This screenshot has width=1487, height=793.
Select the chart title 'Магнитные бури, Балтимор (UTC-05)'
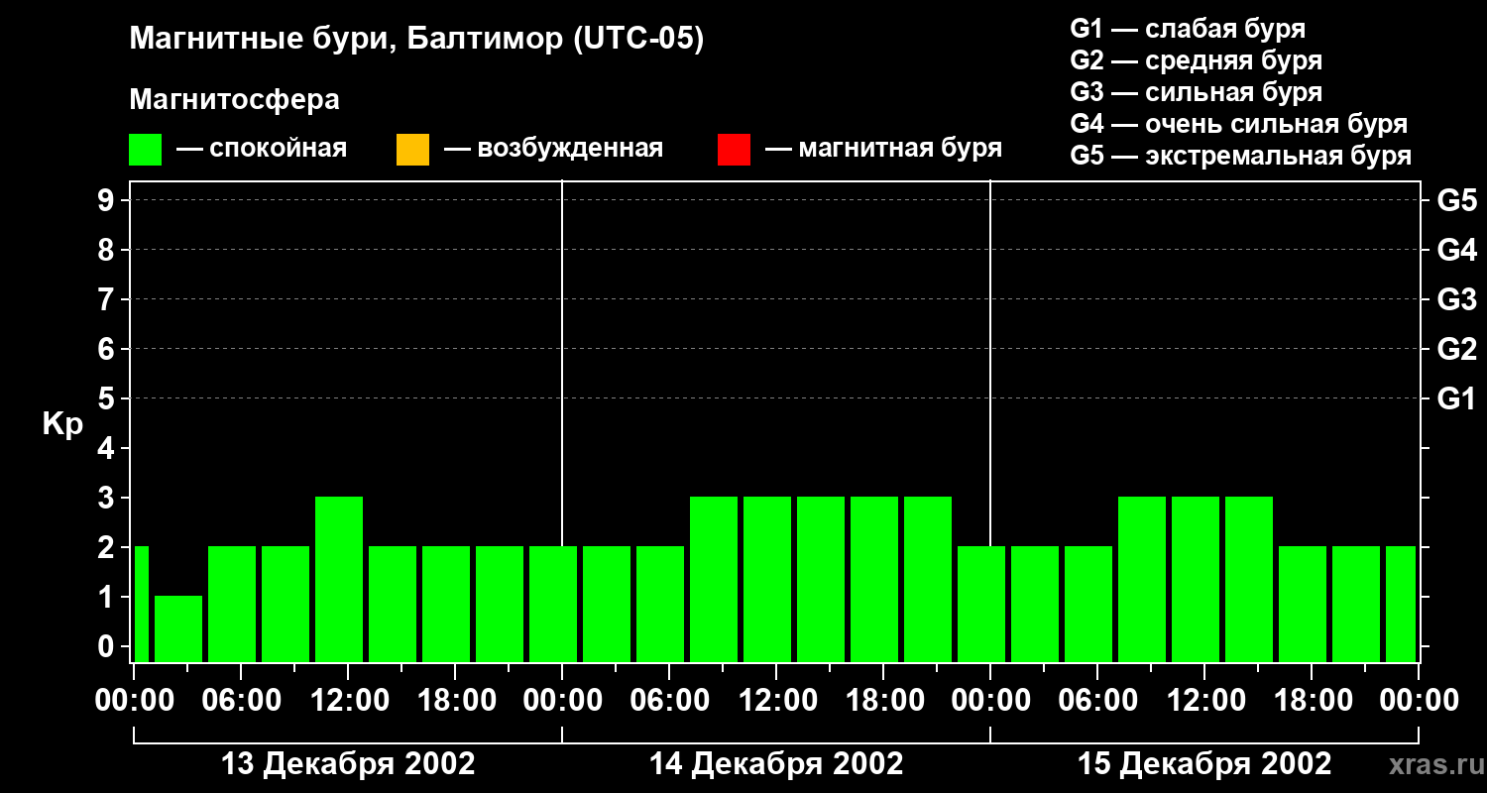(x=416, y=41)
